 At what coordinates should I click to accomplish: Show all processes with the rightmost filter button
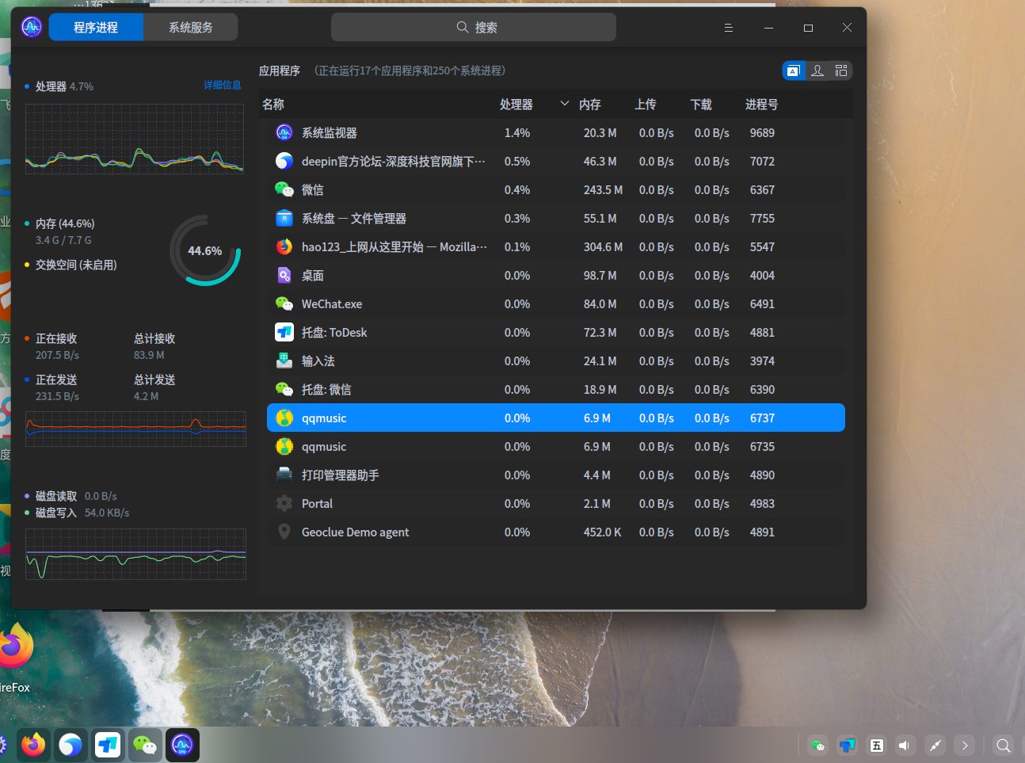841,71
